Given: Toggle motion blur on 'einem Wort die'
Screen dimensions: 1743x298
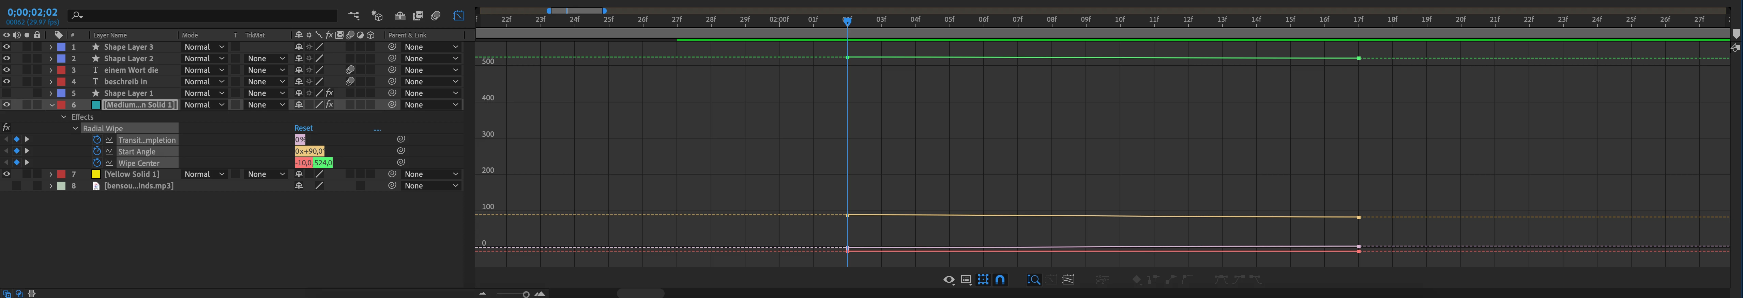Looking at the screenshot, I should 350,70.
